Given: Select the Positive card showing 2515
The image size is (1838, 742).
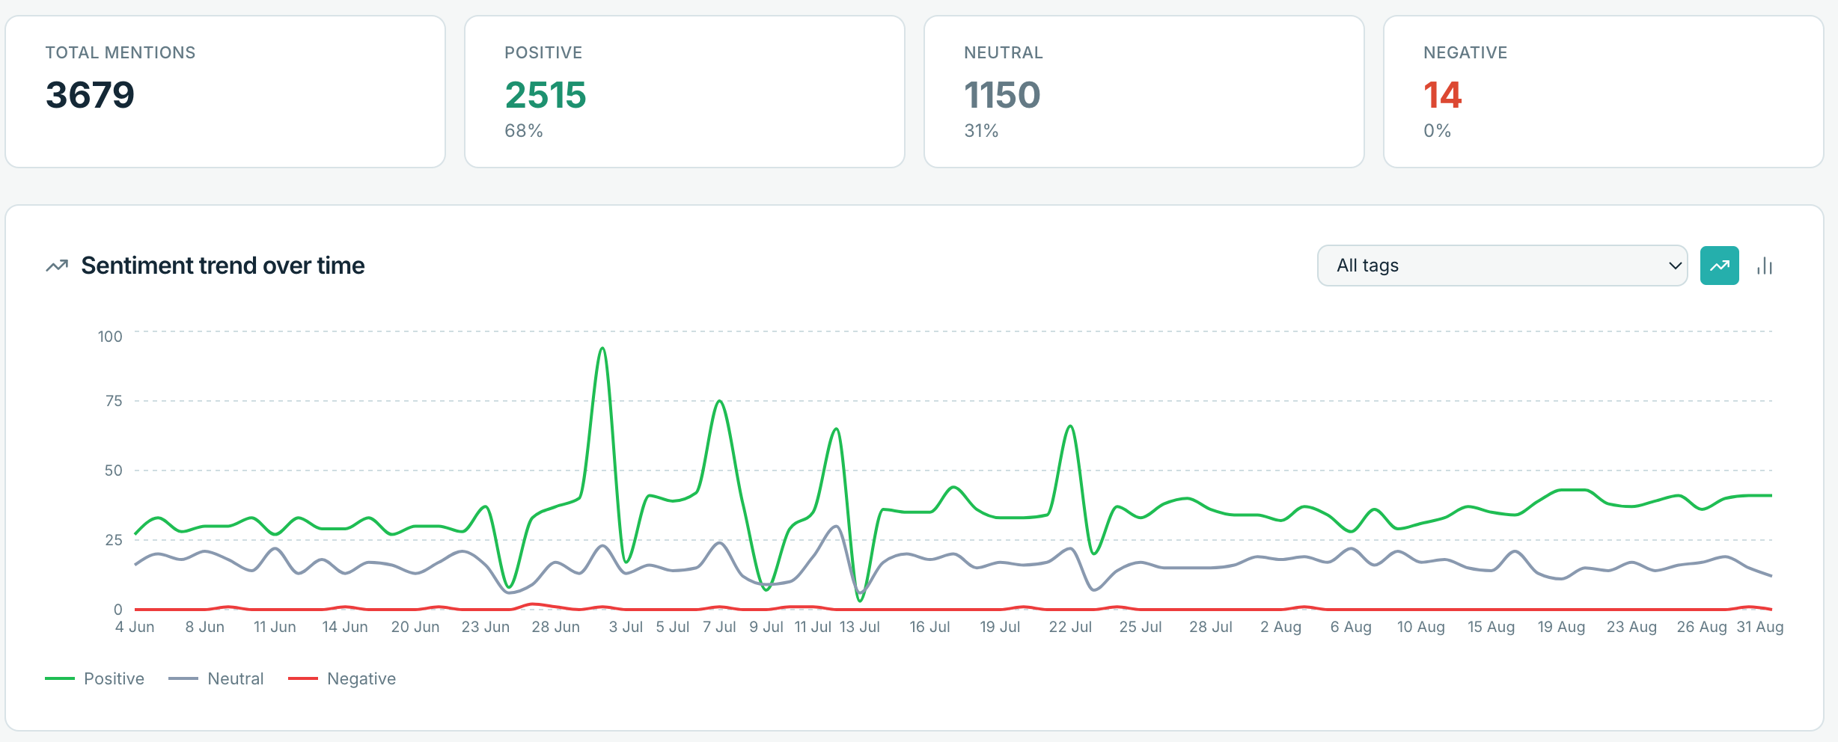Looking at the screenshot, I should (x=685, y=92).
